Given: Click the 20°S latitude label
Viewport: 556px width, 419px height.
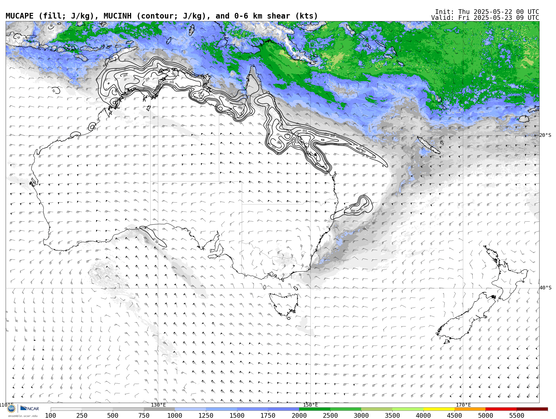Looking at the screenshot, I should (x=545, y=135).
